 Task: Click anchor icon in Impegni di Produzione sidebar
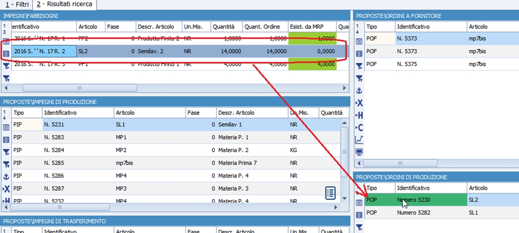[6, 177]
